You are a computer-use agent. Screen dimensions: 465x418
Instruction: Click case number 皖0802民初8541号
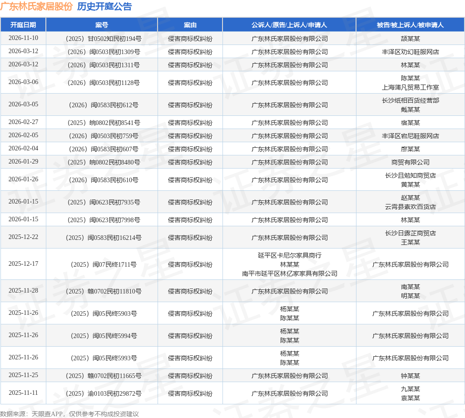click(104, 123)
